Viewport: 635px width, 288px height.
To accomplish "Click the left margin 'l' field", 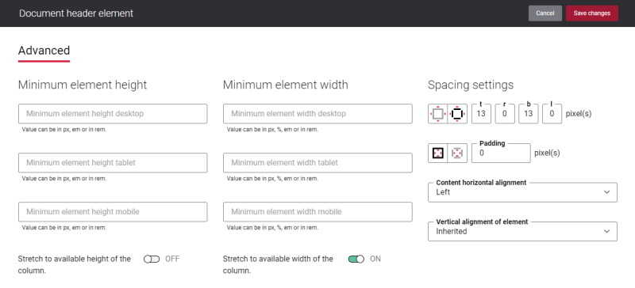I will click(x=552, y=114).
